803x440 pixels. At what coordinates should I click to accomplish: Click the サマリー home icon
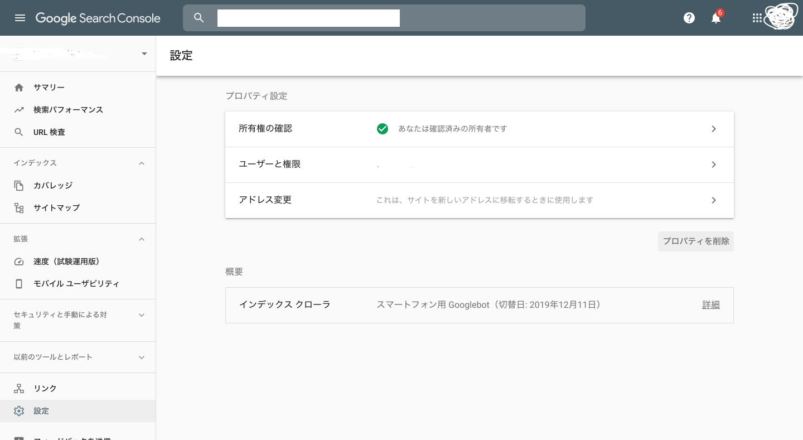[x=19, y=88]
